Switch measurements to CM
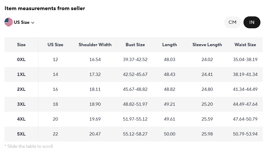This screenshot has width=267, height=154. [x=232, y=22]
